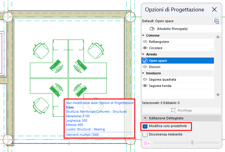
Task: Hide the Sagoma tonda option
Action: coord(145,86)
